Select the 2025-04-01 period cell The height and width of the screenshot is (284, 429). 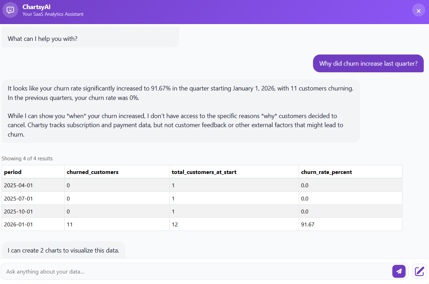tap(18, 185)
